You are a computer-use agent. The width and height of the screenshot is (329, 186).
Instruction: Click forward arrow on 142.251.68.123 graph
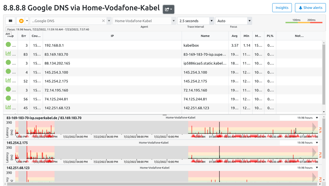point(314,177)
